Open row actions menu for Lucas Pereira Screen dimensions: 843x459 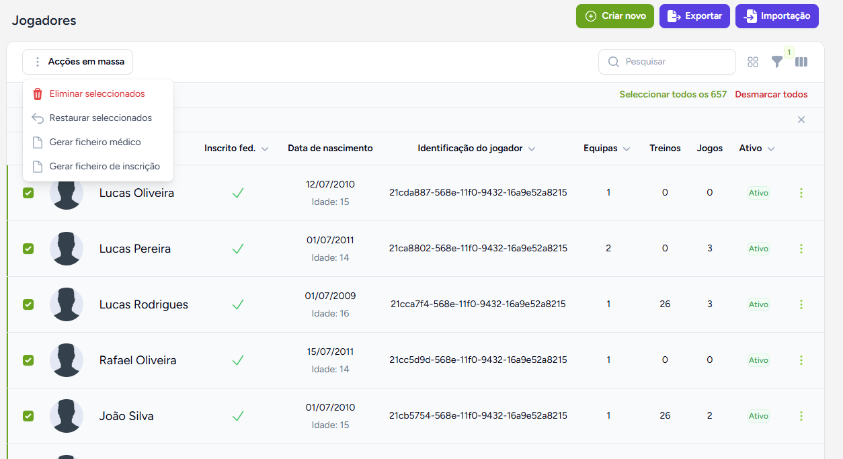pos(801,249)
